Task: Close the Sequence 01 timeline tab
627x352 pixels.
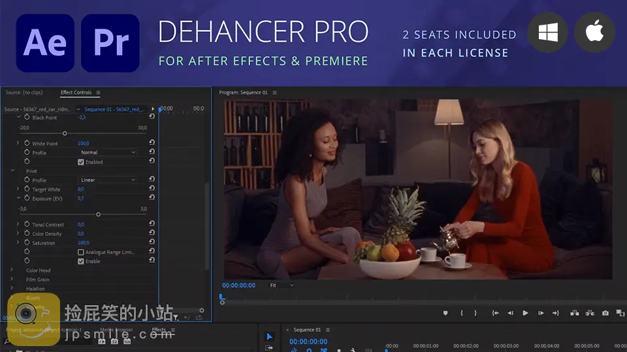Action: pos(287,330)
